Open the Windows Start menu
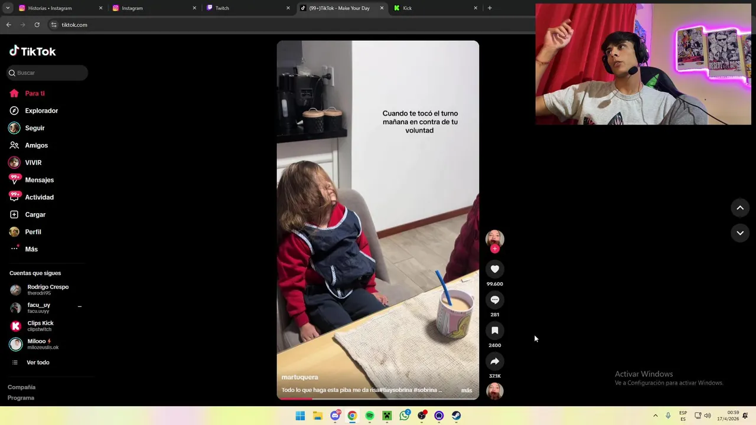756x425 pixels. 300,416
